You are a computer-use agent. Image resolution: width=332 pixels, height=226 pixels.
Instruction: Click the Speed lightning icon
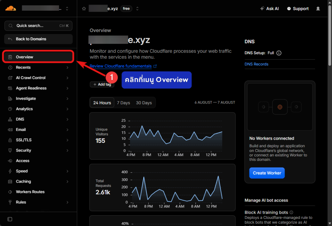coord(10,171)
